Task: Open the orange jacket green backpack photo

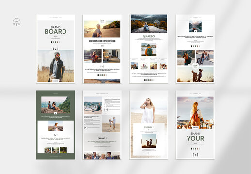Action: pyautogui.click(x=149, y=49)
